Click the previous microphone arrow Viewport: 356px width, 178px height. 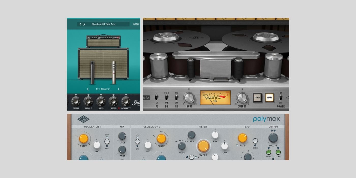pos(88,89)
